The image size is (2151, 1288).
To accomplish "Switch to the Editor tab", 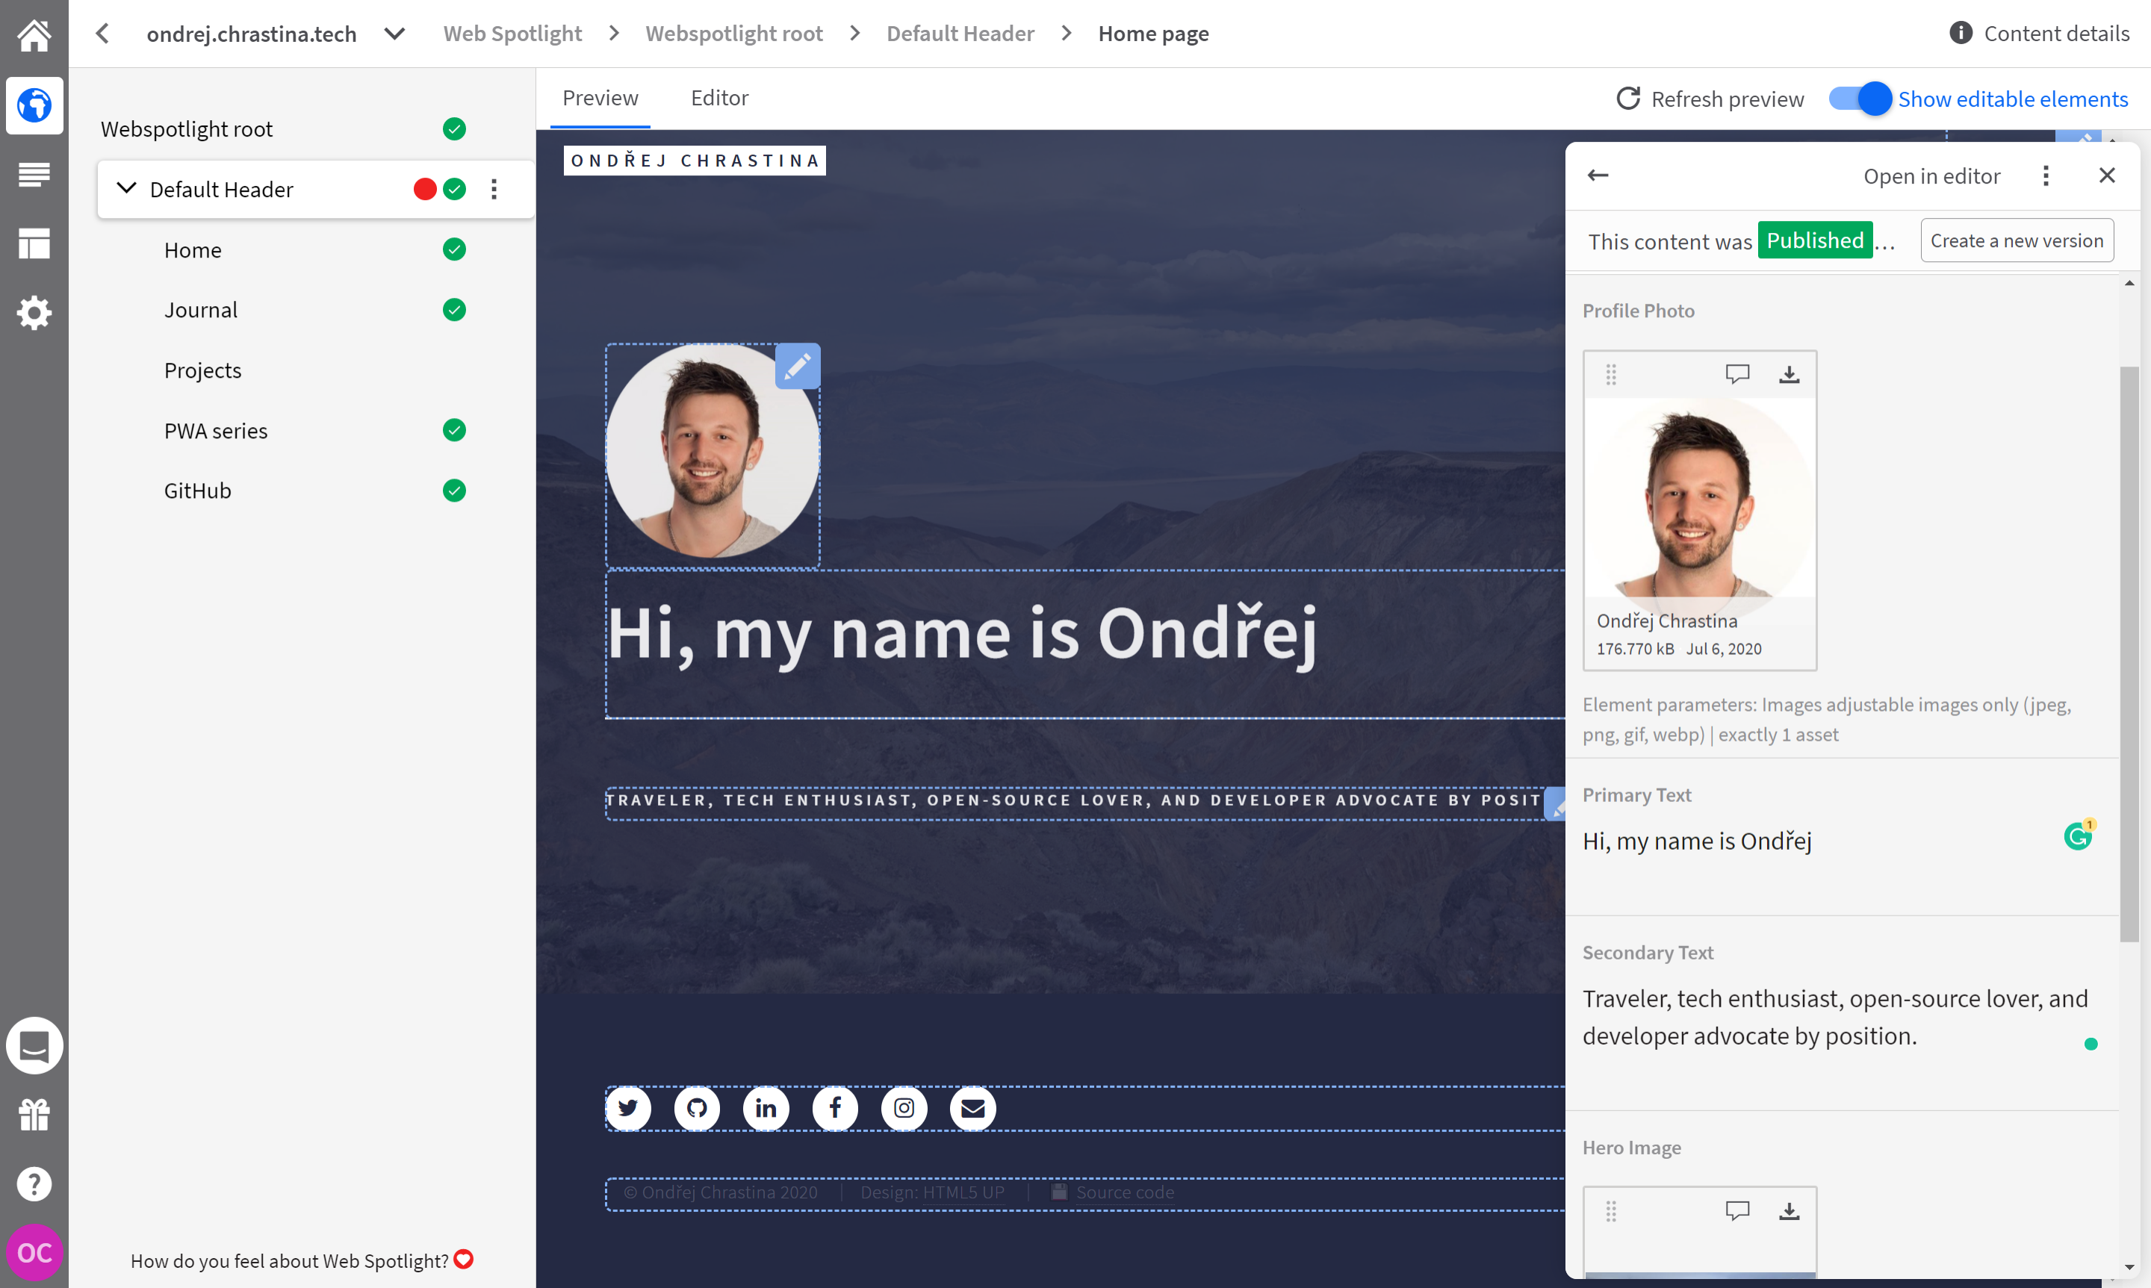I will click(718, 98).
